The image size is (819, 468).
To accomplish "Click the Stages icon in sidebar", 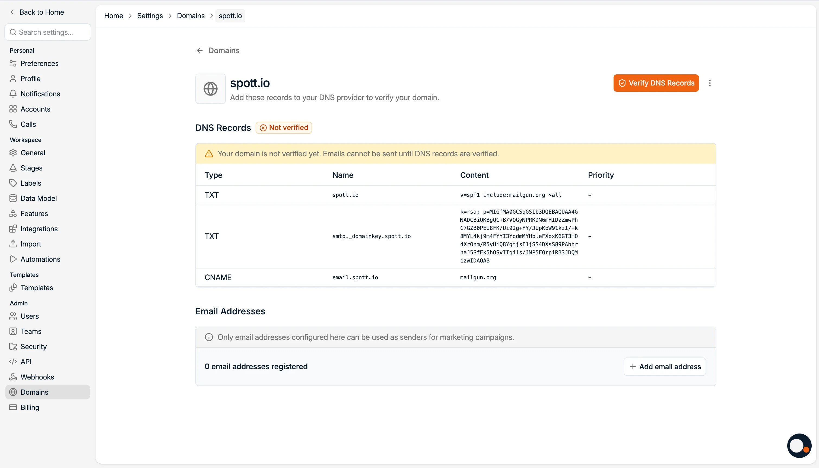I will tap(13, 168).
